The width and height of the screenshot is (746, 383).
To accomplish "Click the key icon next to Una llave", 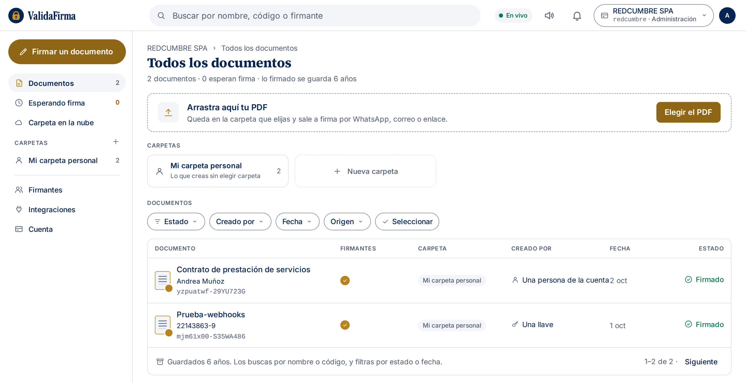I will tap(515, 325).
